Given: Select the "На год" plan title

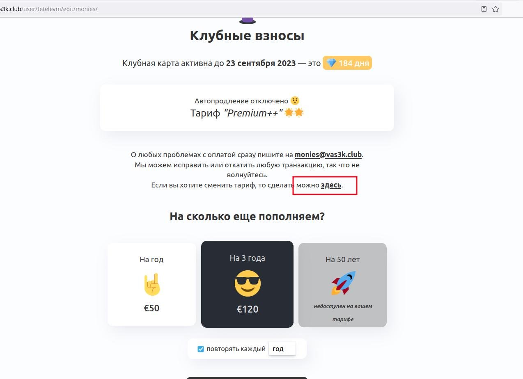Looking at the screenshot, I should point(151,259).
